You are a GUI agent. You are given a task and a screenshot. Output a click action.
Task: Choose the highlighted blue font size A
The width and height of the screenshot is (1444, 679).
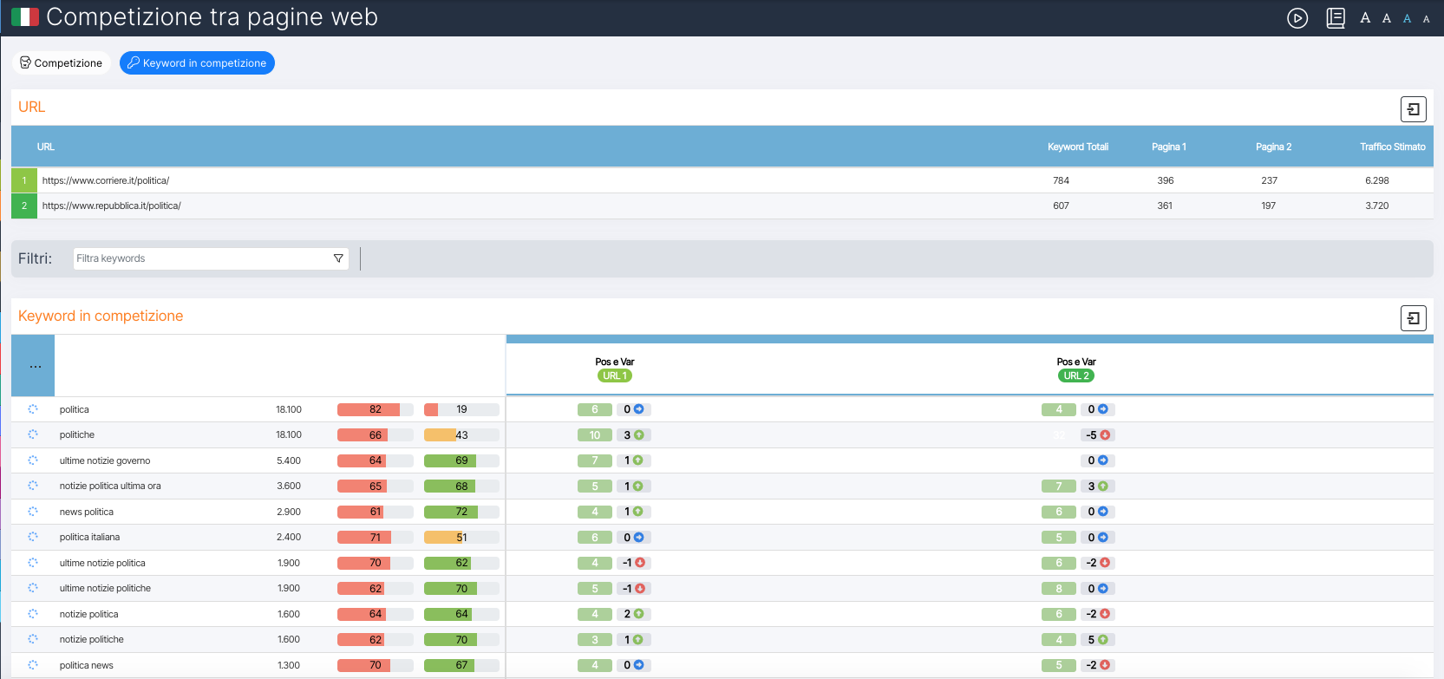tap(1407, 18)
